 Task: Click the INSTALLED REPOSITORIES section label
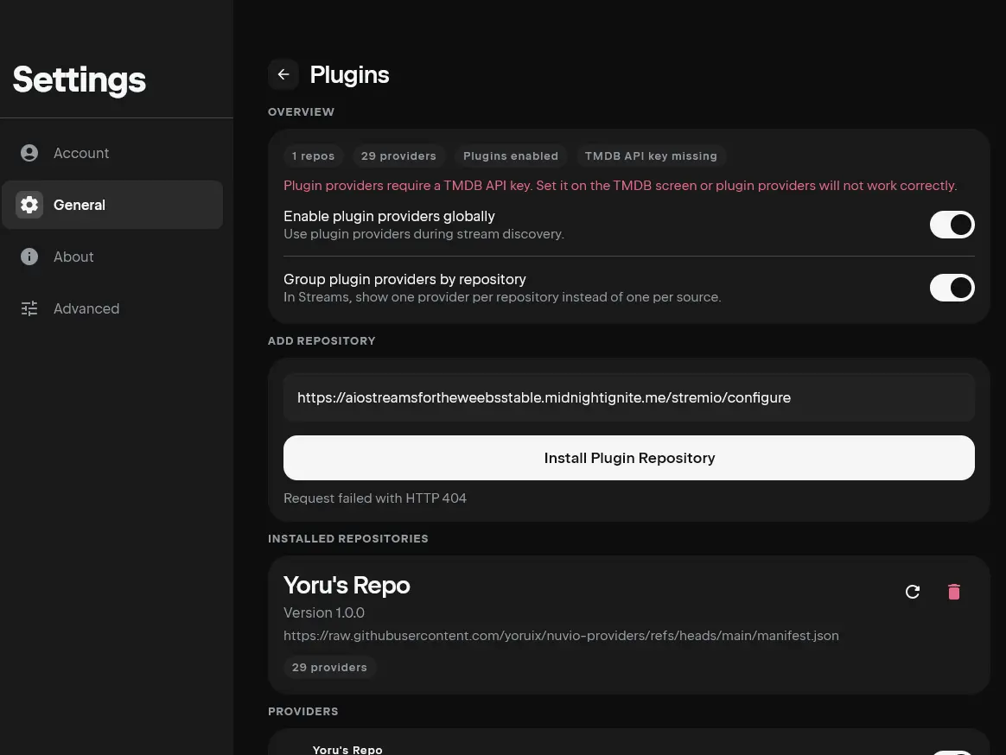[347, 539]
